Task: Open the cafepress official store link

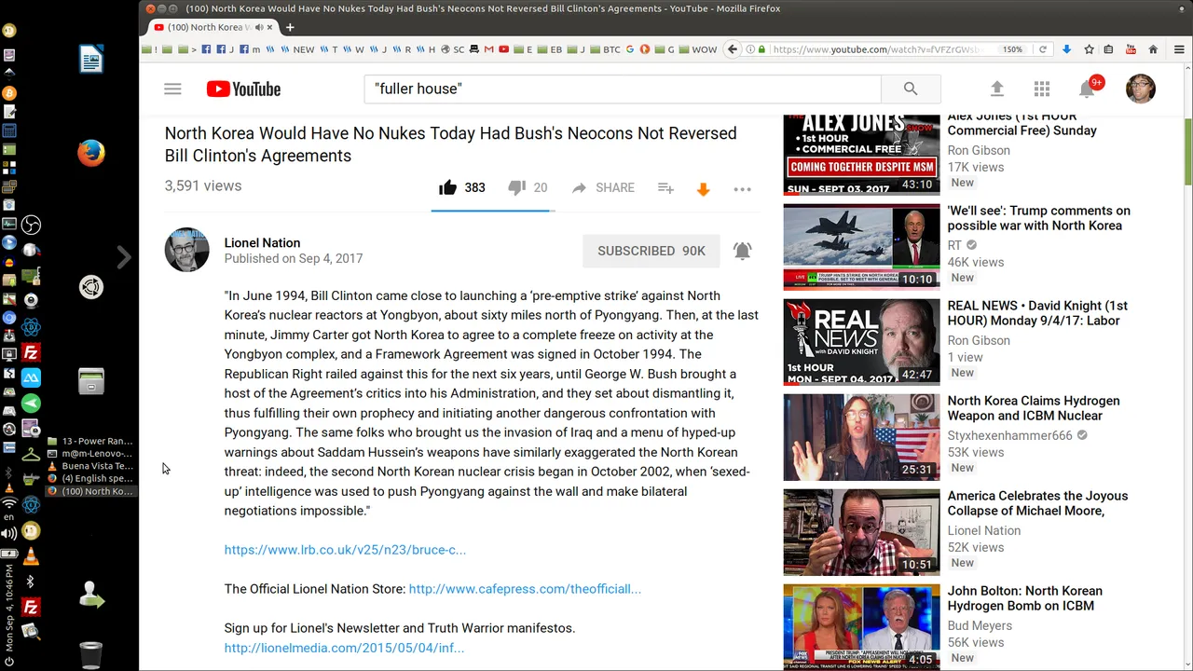Action: (x=525, y=589)
